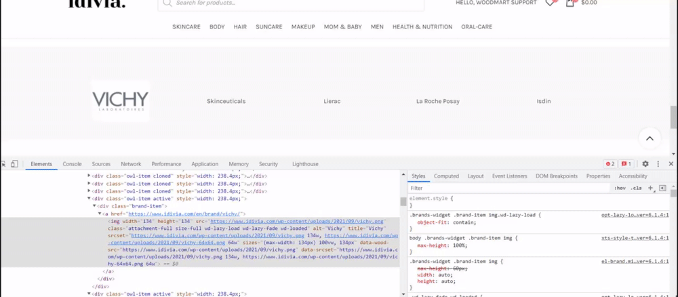Screen dimensions: 678x297
Task: Close the DevTools panel
Action: 671,164
